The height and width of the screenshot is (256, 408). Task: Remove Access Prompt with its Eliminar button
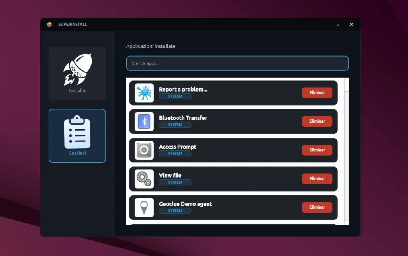[x=317, y=150]
